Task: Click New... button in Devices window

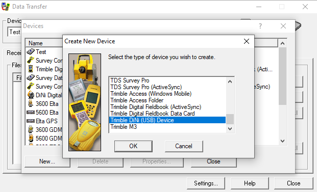Action: (x=47, y=161)
